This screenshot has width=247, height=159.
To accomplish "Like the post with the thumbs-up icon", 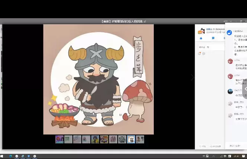I will click(201, 38).
